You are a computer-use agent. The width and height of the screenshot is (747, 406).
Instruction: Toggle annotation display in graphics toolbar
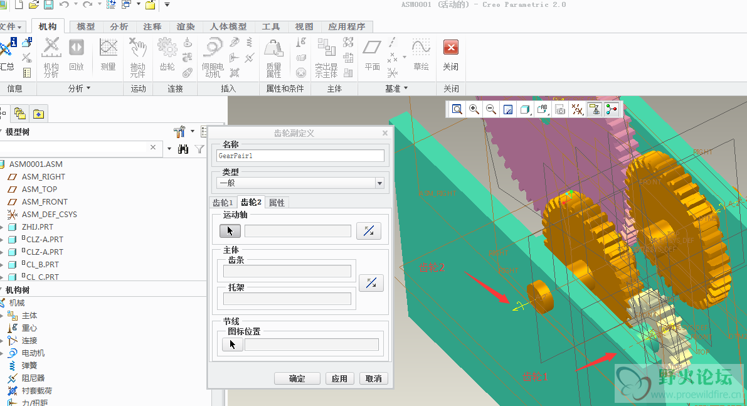pos(595,110)
